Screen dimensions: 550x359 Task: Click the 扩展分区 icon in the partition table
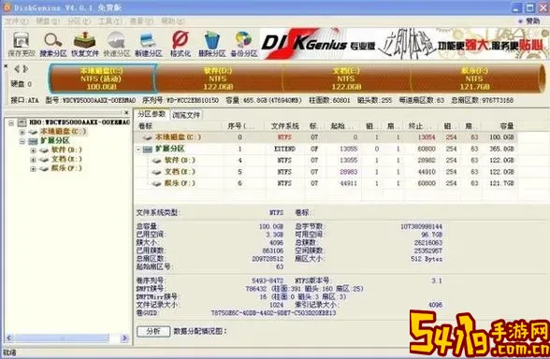tap(148, 149)
